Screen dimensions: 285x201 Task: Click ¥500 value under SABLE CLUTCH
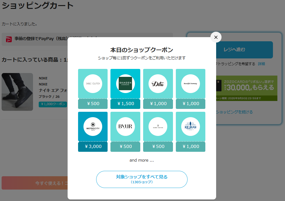93,104
